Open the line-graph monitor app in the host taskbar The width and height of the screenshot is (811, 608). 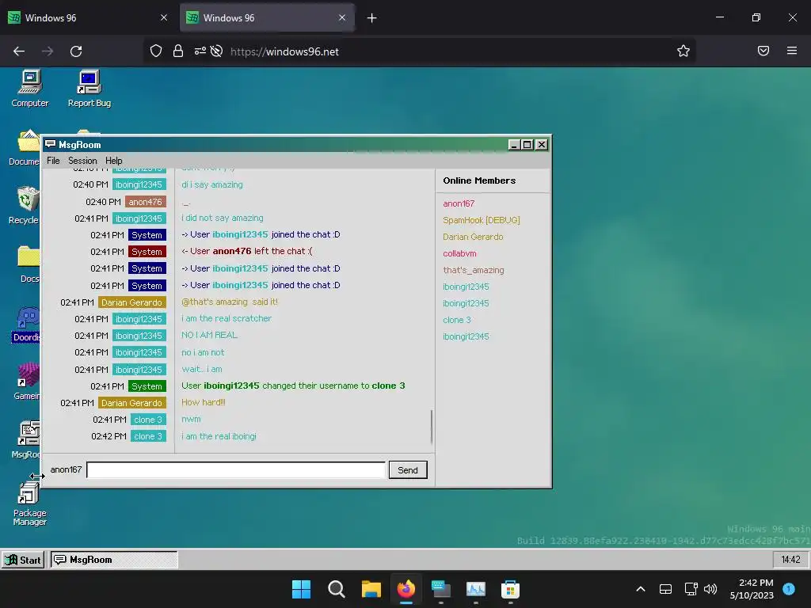click(x=475, y=589)
